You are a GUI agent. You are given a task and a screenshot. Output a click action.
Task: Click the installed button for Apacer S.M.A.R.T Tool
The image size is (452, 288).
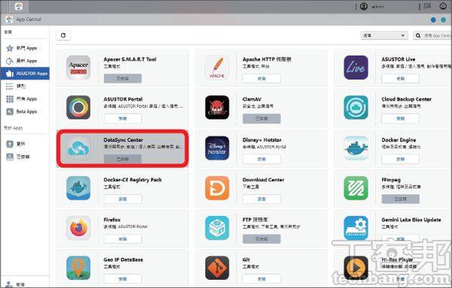[123, 78]
